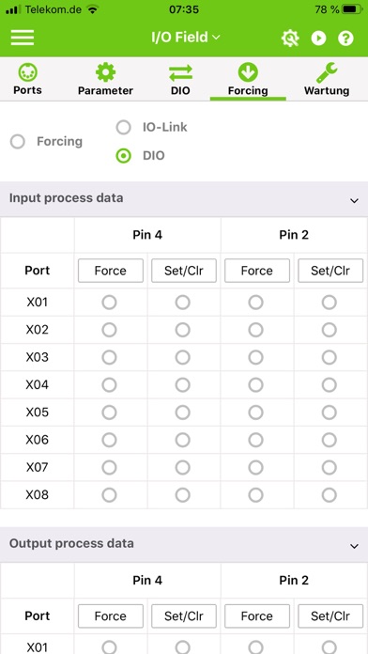Screen dimensions: 368x654
Task: Select the DIO radio option
Action: pyautogui.click(x=123, y=156)
